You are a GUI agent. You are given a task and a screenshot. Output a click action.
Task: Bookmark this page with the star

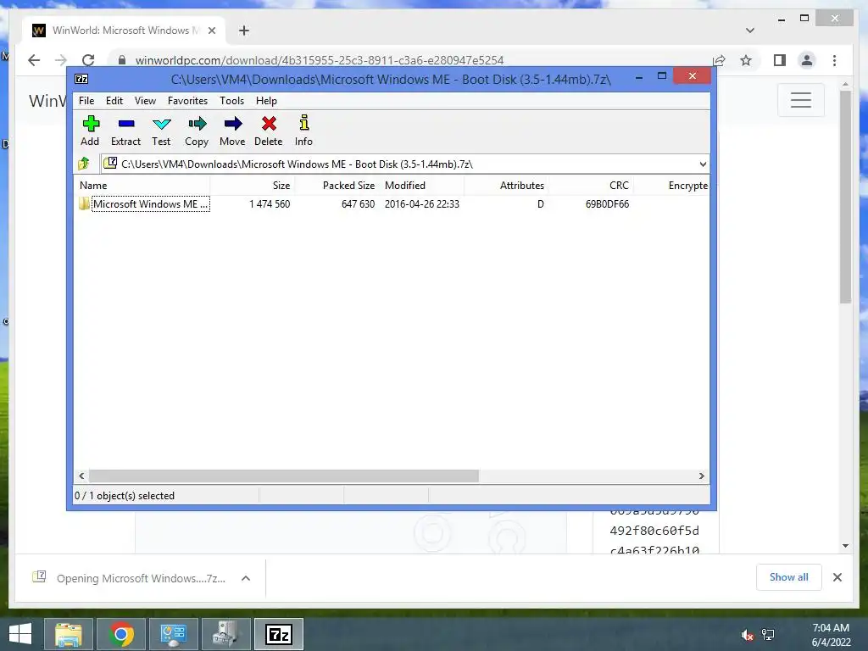(x=746, y=60)
